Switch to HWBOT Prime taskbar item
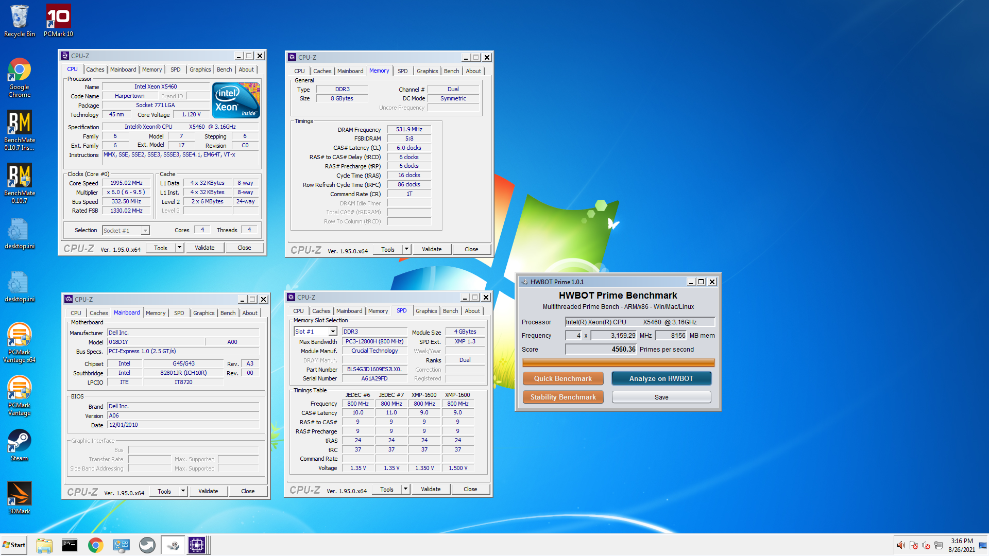Image resolution: width=989 pixels, height=556 pixels. [173, 545]
